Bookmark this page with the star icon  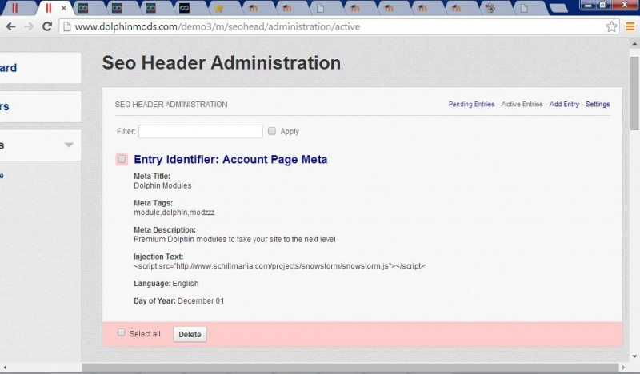tap(611, 26)
